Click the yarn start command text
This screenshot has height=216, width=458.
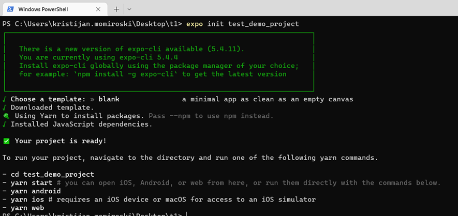coord(32,183)
